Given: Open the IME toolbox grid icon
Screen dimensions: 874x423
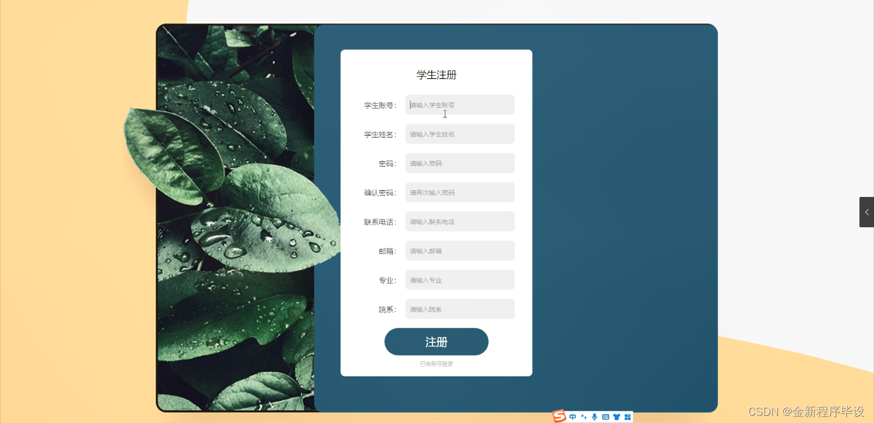Looking at the screenshot, I should (627, 417).
